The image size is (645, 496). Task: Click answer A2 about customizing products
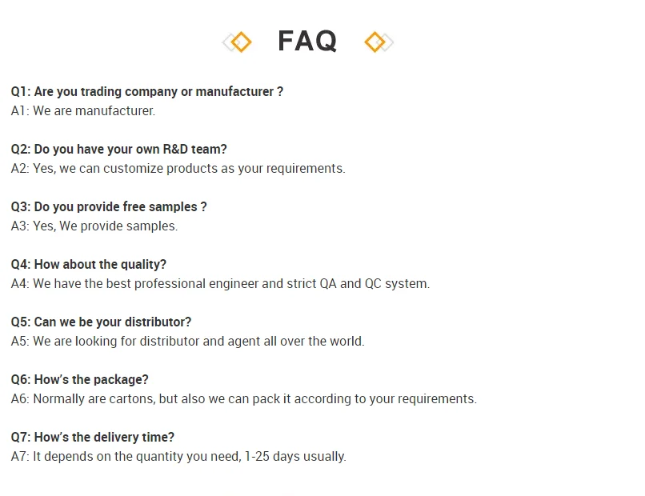[x=178, y=169]
